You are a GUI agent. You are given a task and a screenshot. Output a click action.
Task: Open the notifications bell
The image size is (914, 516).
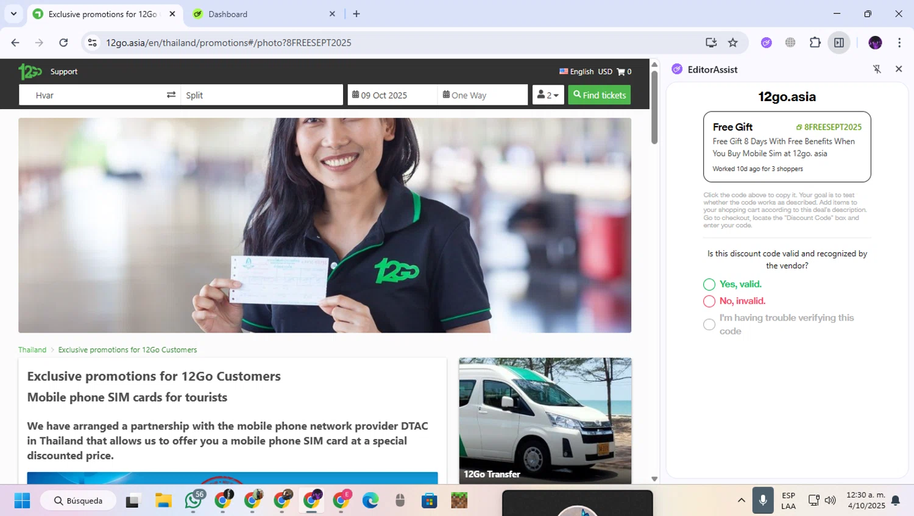coord(896,501)
